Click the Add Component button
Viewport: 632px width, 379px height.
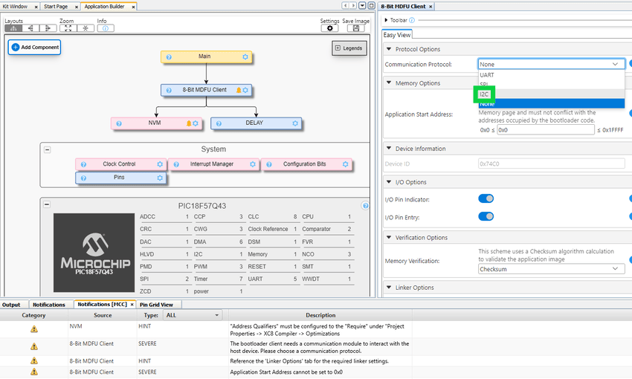34,47
